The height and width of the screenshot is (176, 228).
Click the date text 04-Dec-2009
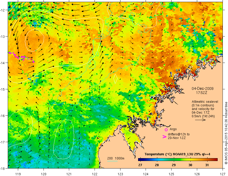coord(202,89)
